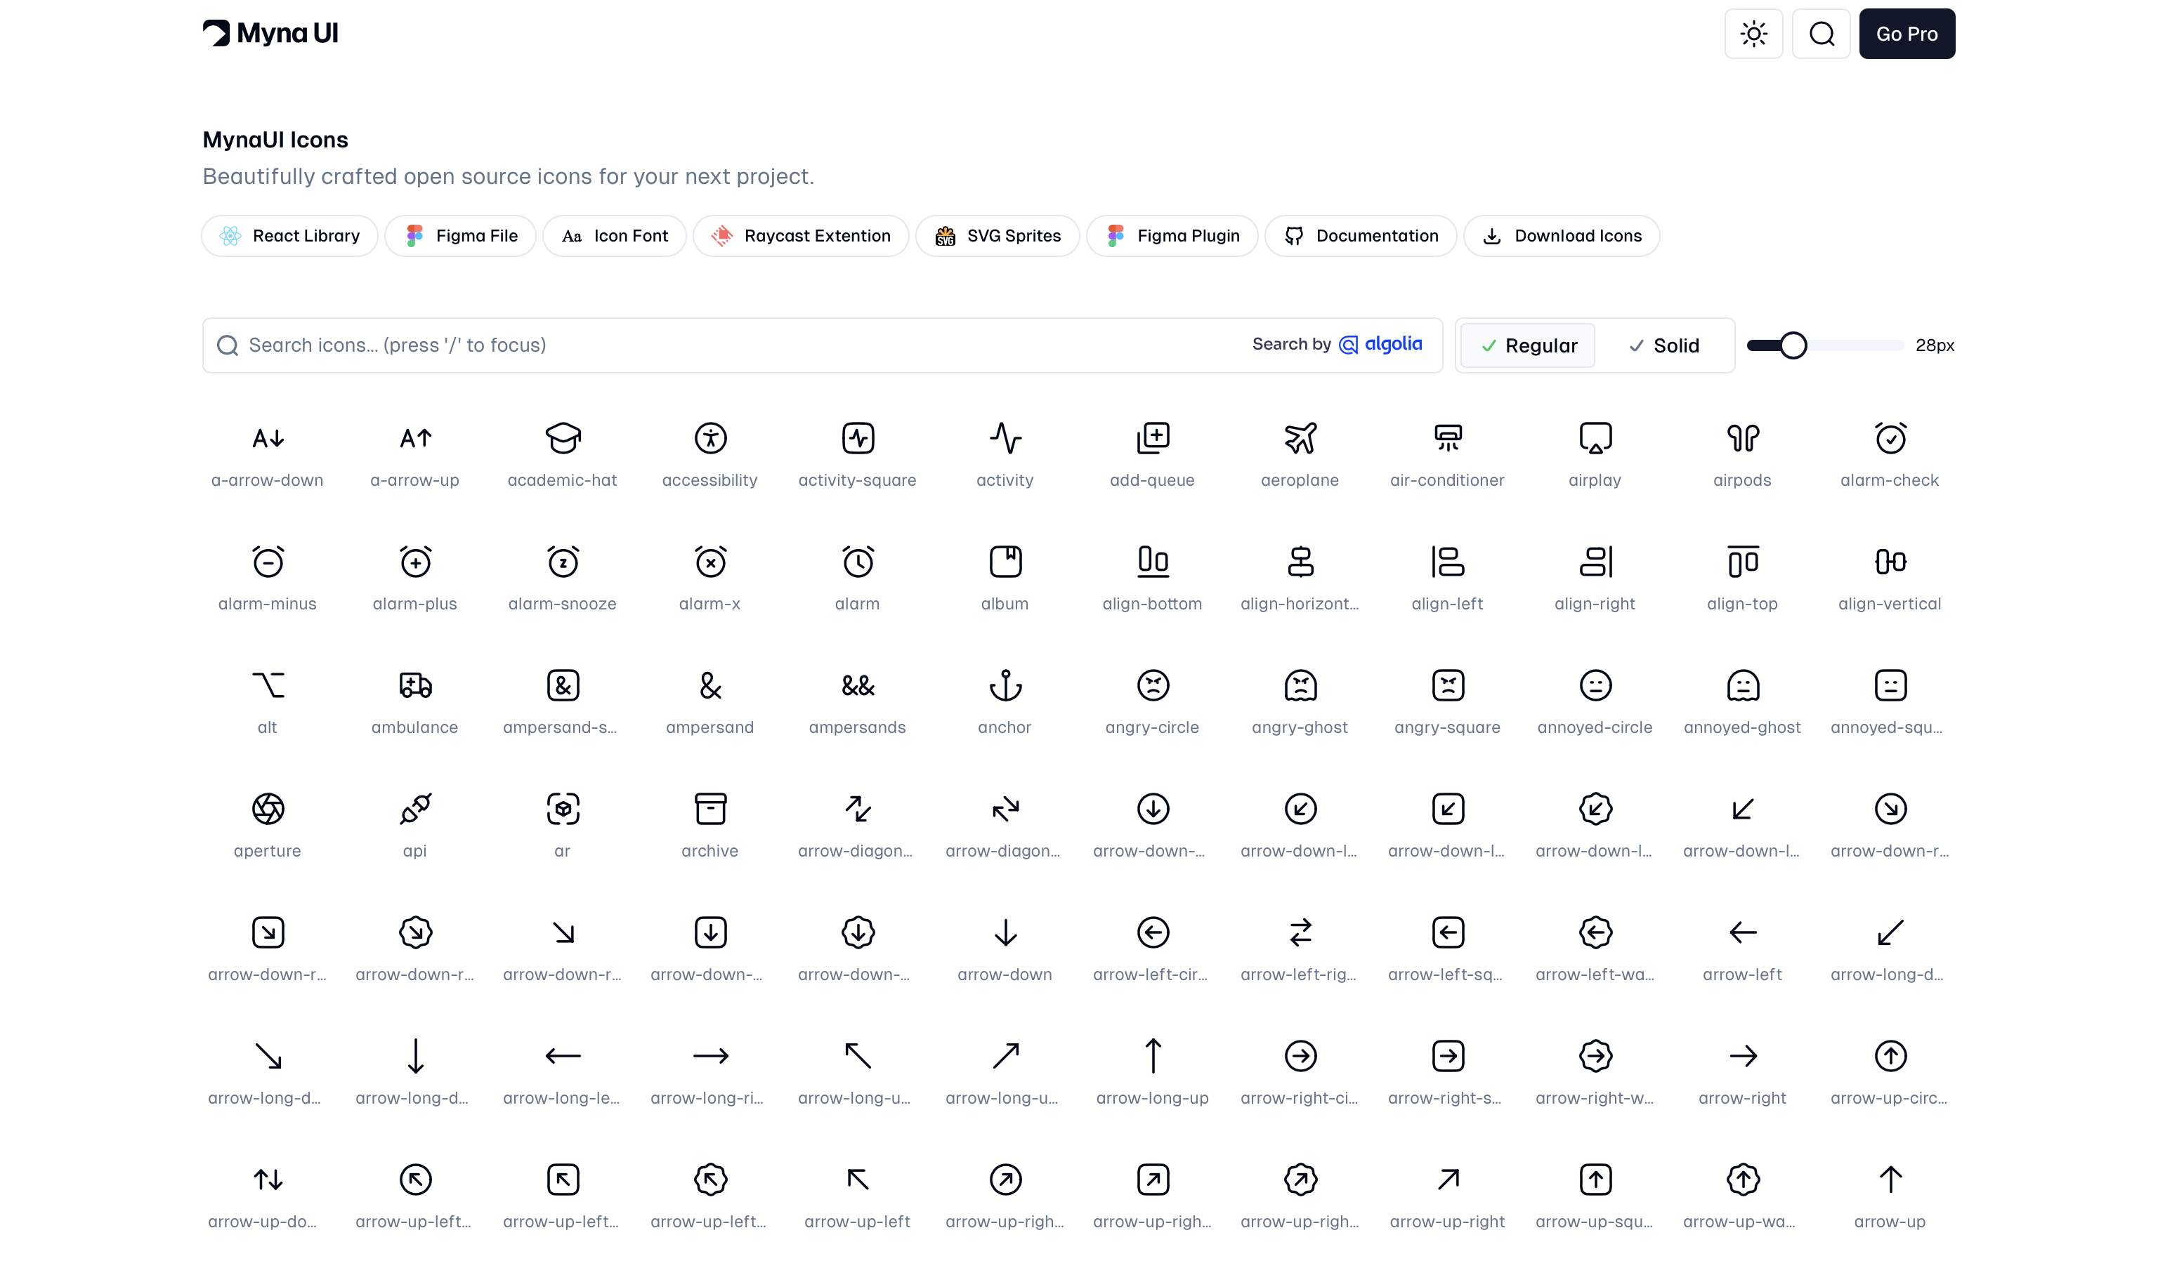Image resolution: width=2158 pixels, height=1275 pixels.
Task: Pick the alarm-check icon
Action: (1890, 438)
